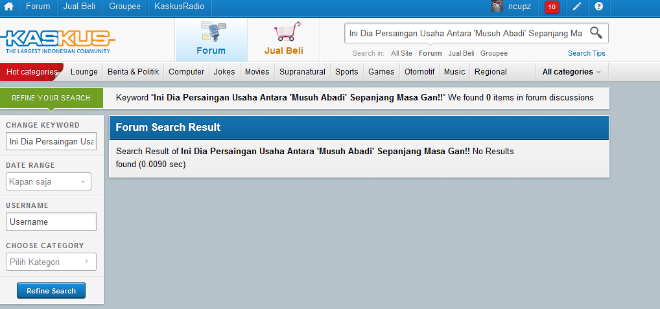Click the Change Keyword input field

pyautogui.click(x=51, y=142)
